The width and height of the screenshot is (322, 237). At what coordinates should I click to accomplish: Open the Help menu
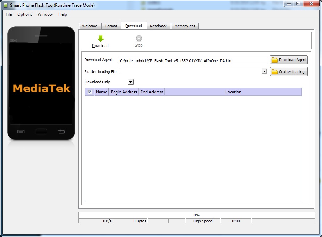[x=63, y=14]
